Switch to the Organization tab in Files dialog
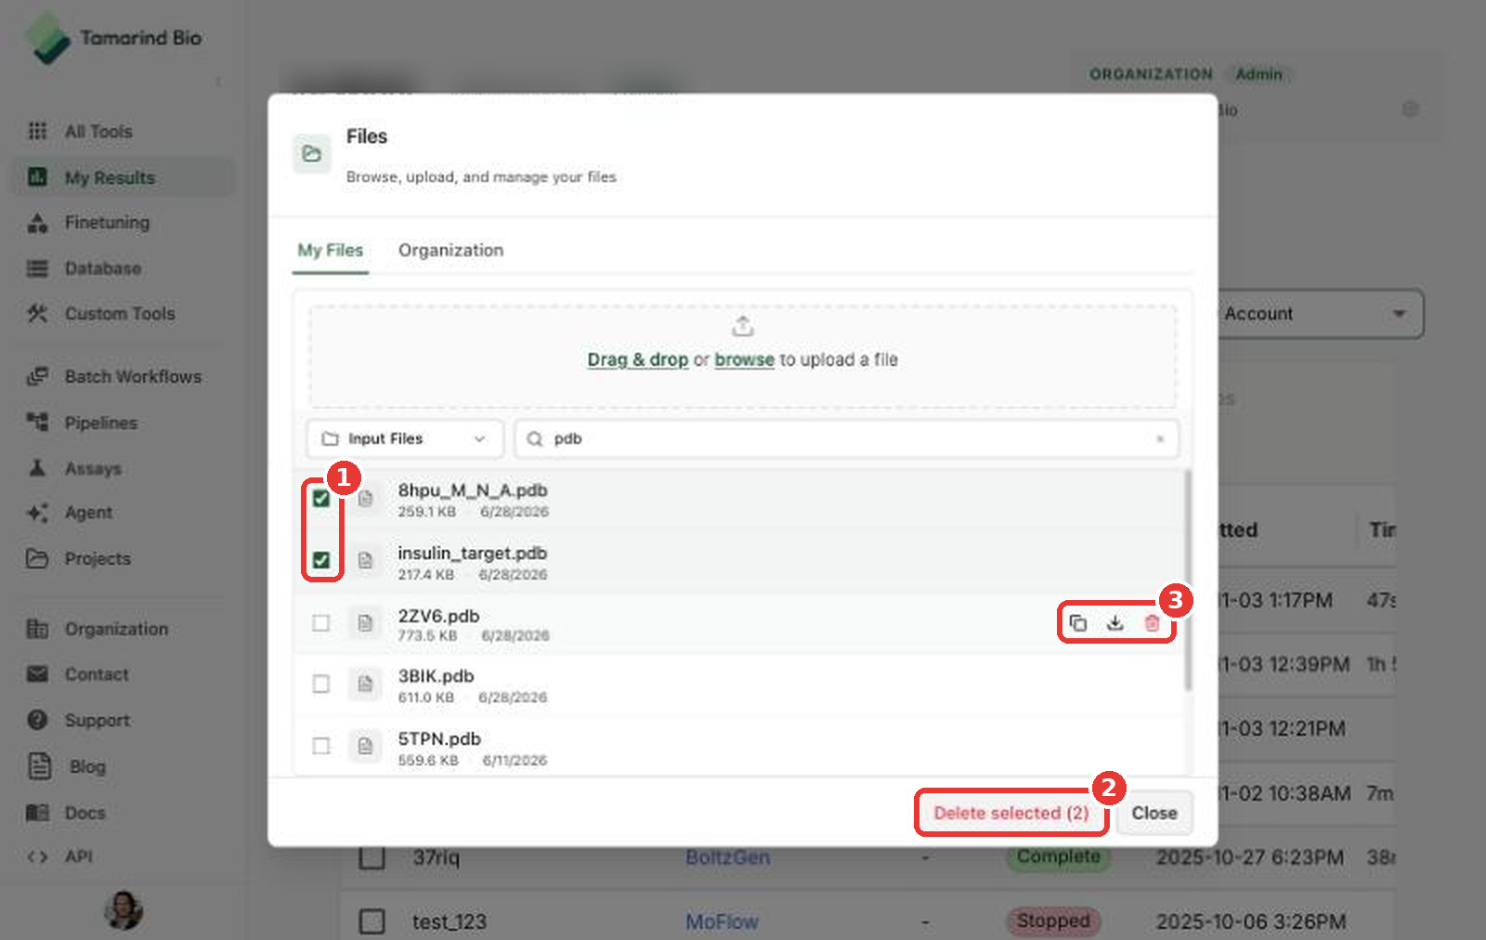Image resolution: width=1486 pixels, height=940 pixels. coord(450,250)
